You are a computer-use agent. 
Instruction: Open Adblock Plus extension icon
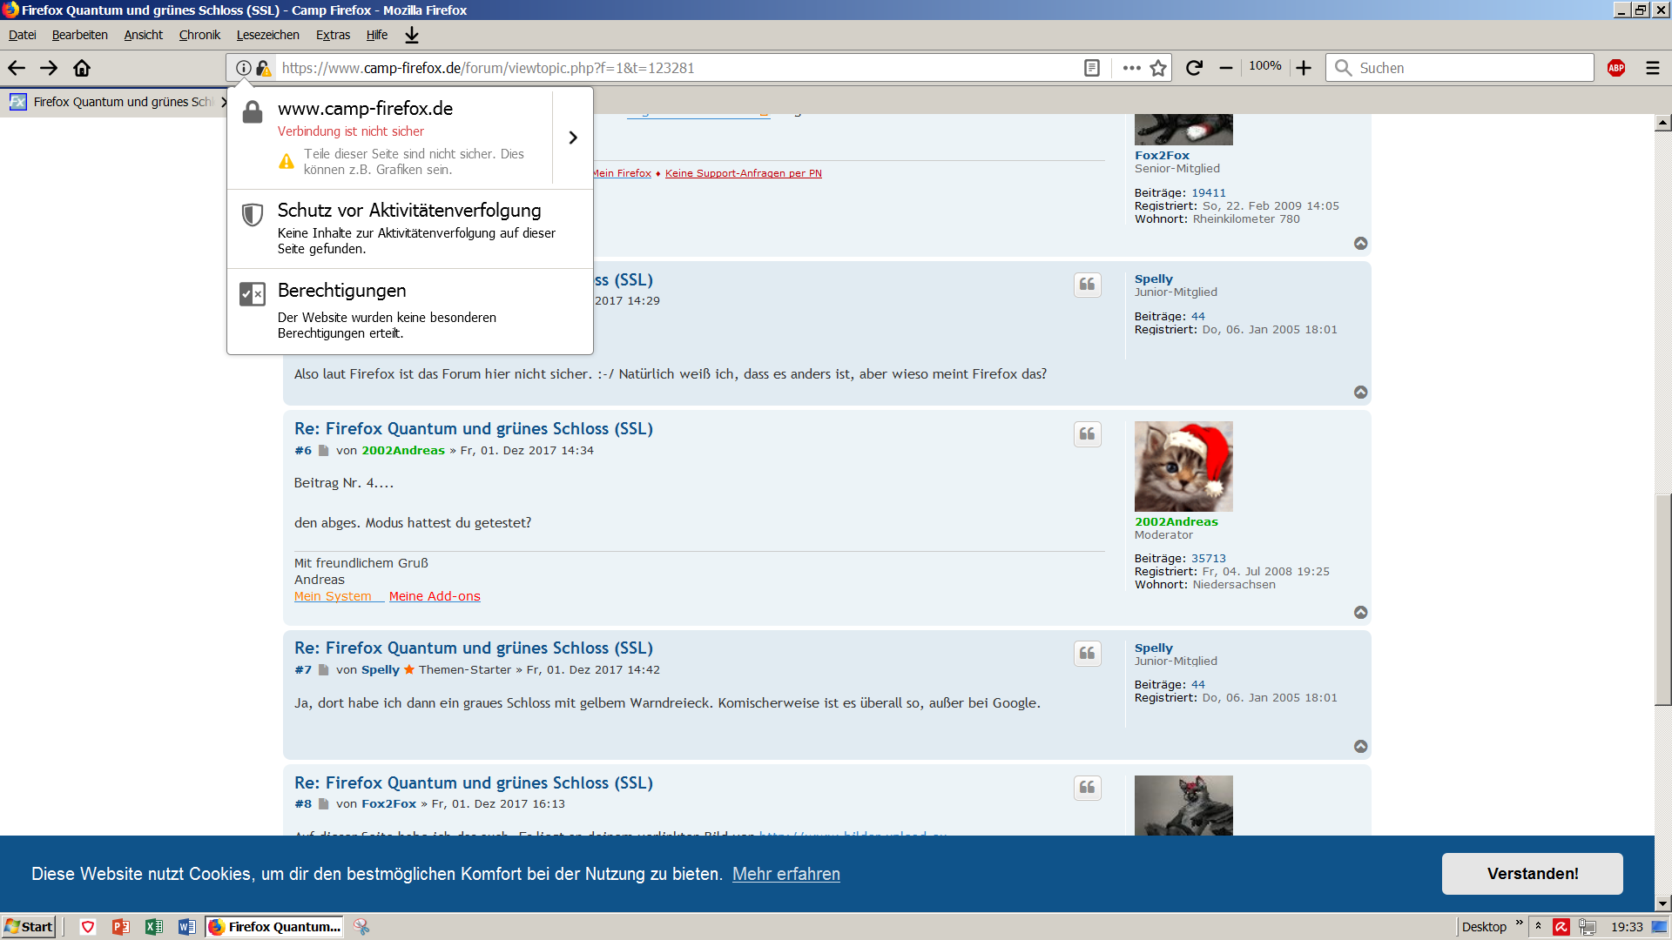(x=1616, y=68)
